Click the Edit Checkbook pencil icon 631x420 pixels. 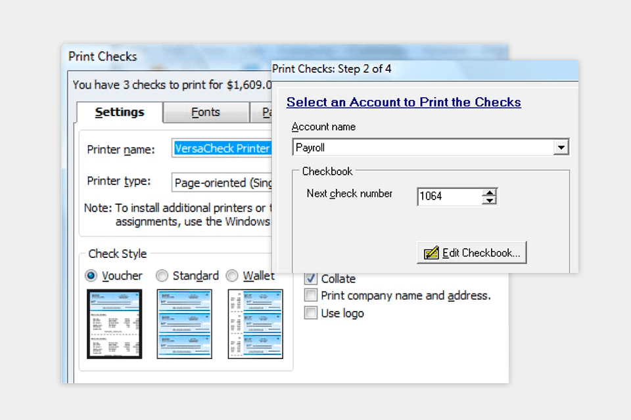[431, 252]
